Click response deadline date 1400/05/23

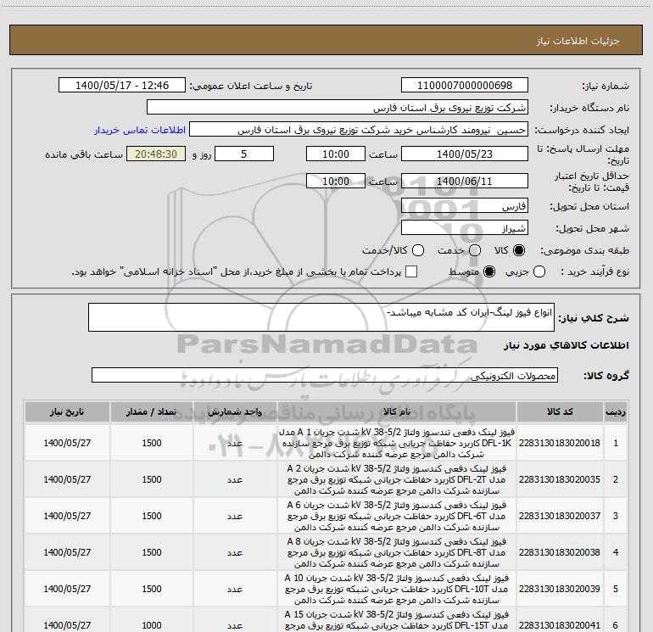[x=465, y=154]
